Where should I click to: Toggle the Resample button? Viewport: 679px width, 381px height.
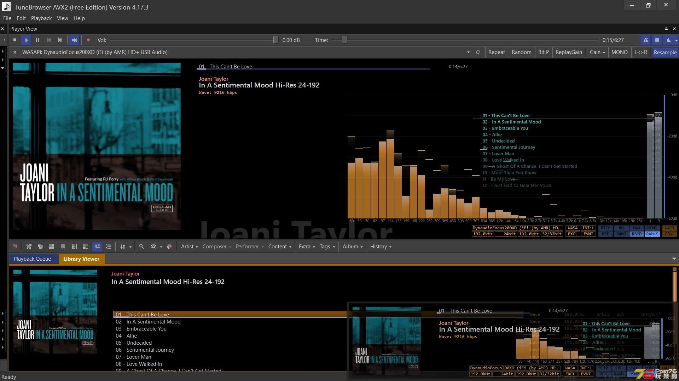[x=665, y=52]
